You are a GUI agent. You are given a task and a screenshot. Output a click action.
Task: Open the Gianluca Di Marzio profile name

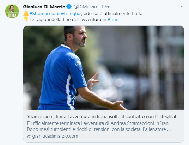point(44,7)
